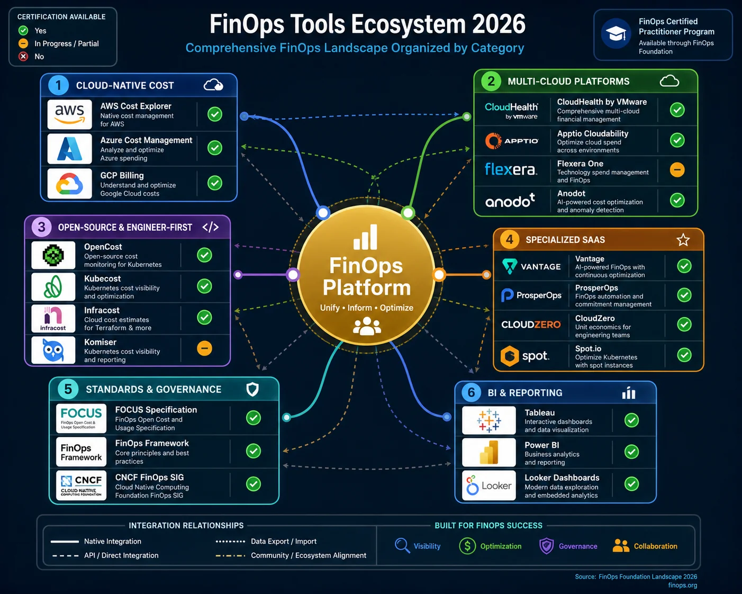Image resolution: width=742 pixels, height=594 pixels.
Task: Click the CLOUD-NATIVE COST section header
Action: pos(139,85)
